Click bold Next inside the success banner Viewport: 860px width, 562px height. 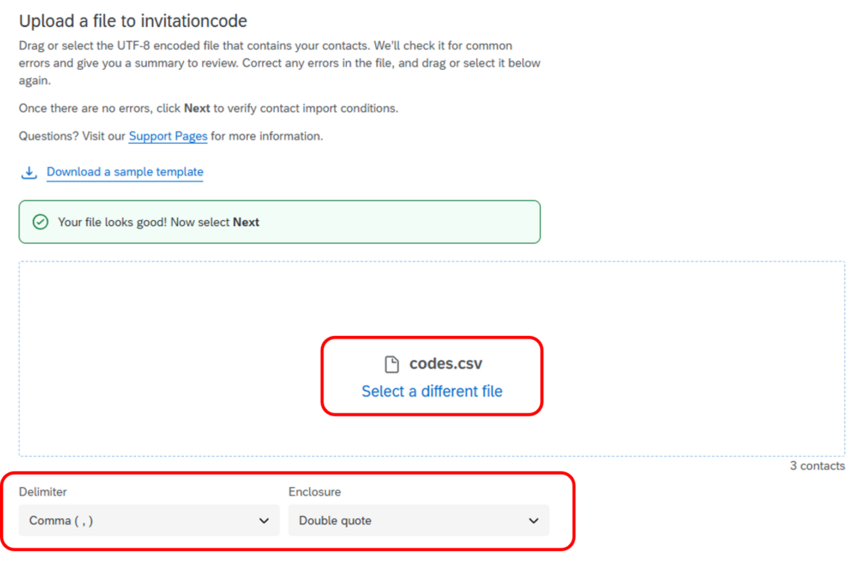coord(246,223)
